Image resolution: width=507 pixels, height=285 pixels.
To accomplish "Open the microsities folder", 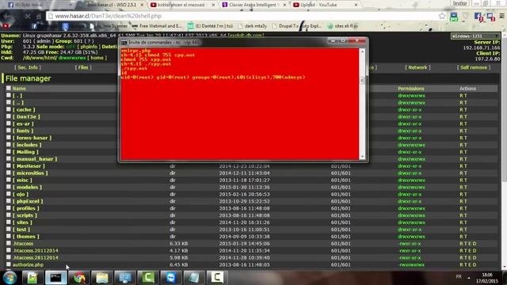I will pos(30,173).
